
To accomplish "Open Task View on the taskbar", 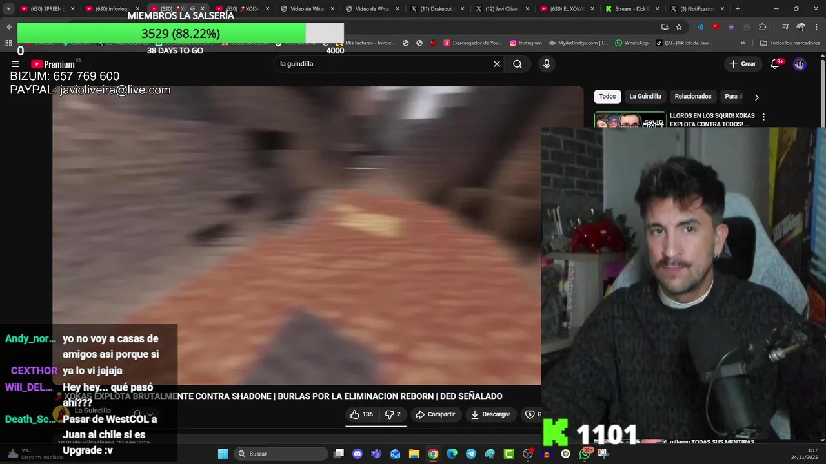I will pos(339,454).
